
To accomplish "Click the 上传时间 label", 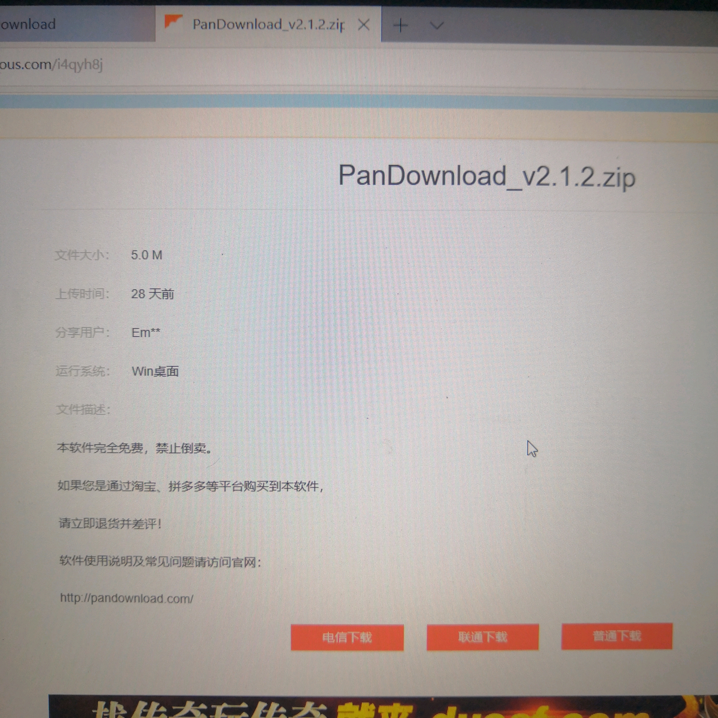I will [x=82, y=294].
